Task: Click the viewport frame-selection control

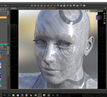Action: pos(104,21)
